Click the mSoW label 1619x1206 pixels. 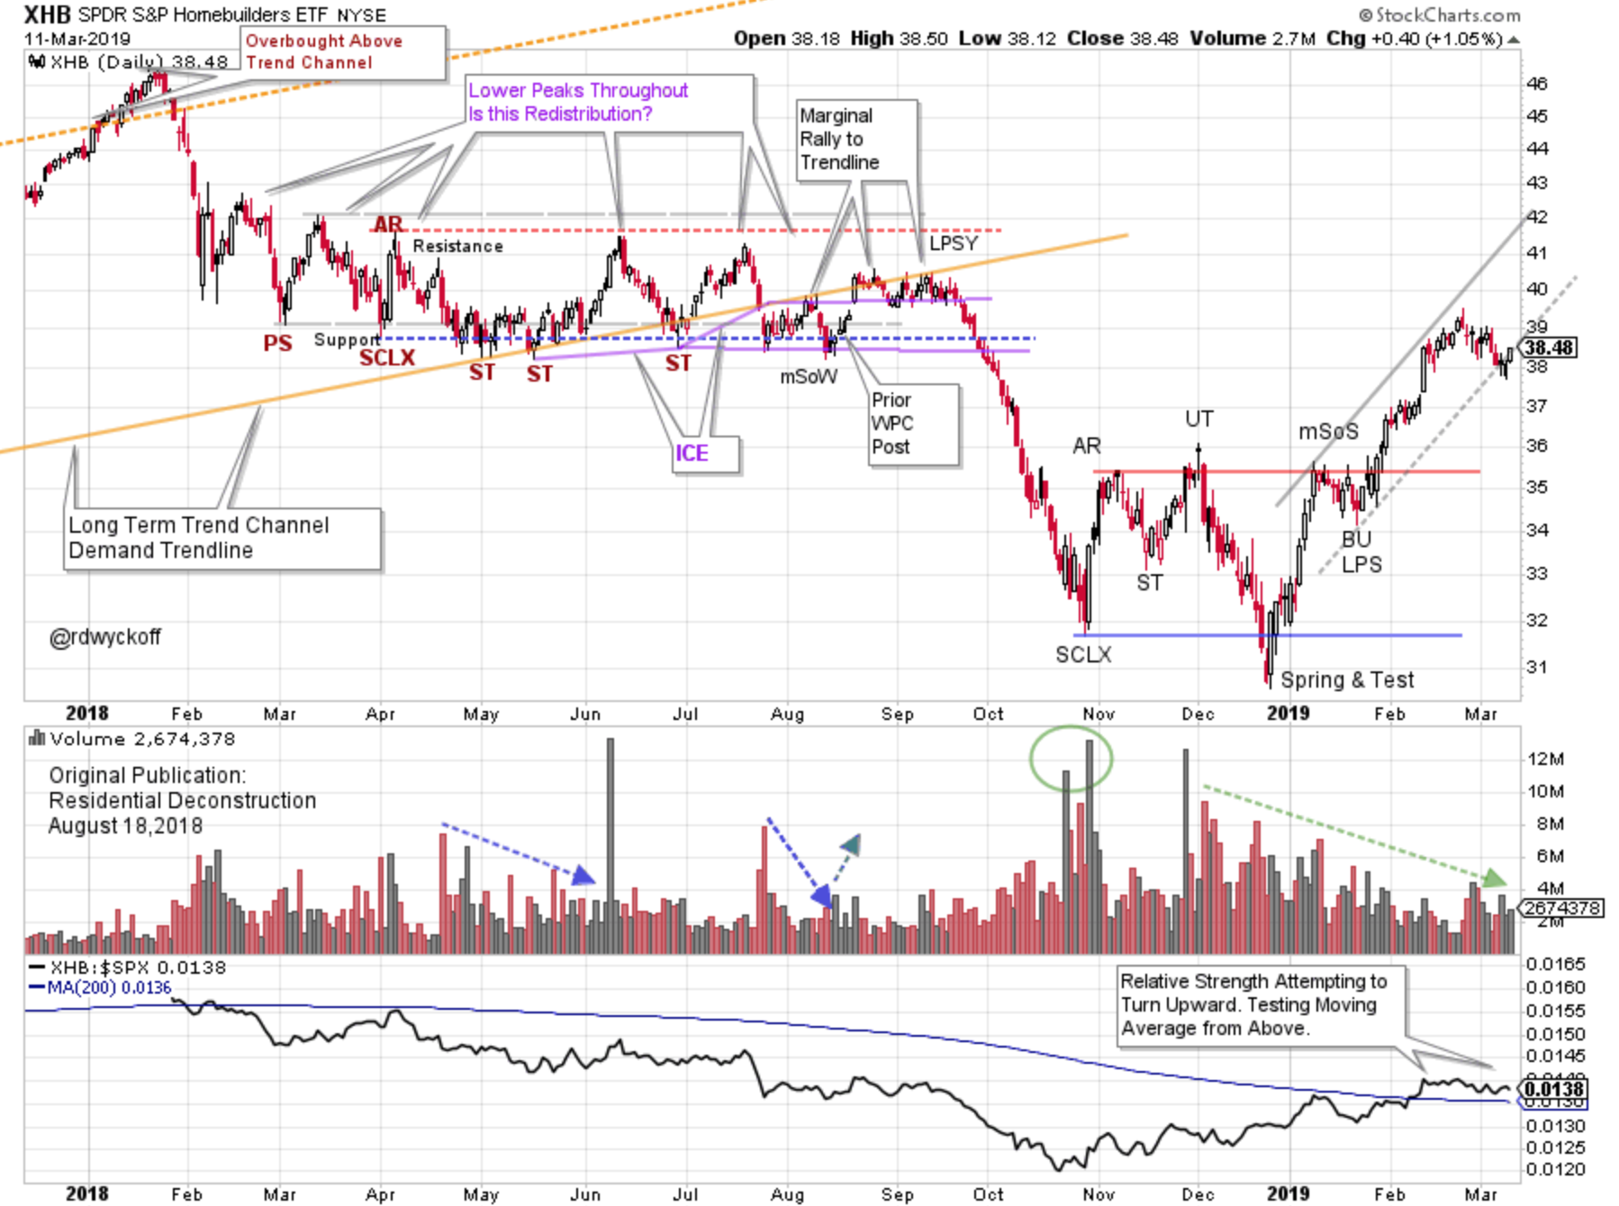(x=808, y=378)
